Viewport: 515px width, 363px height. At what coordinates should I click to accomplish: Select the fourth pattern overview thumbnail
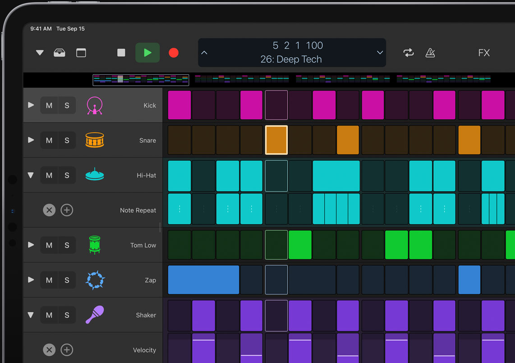point(443,79)
